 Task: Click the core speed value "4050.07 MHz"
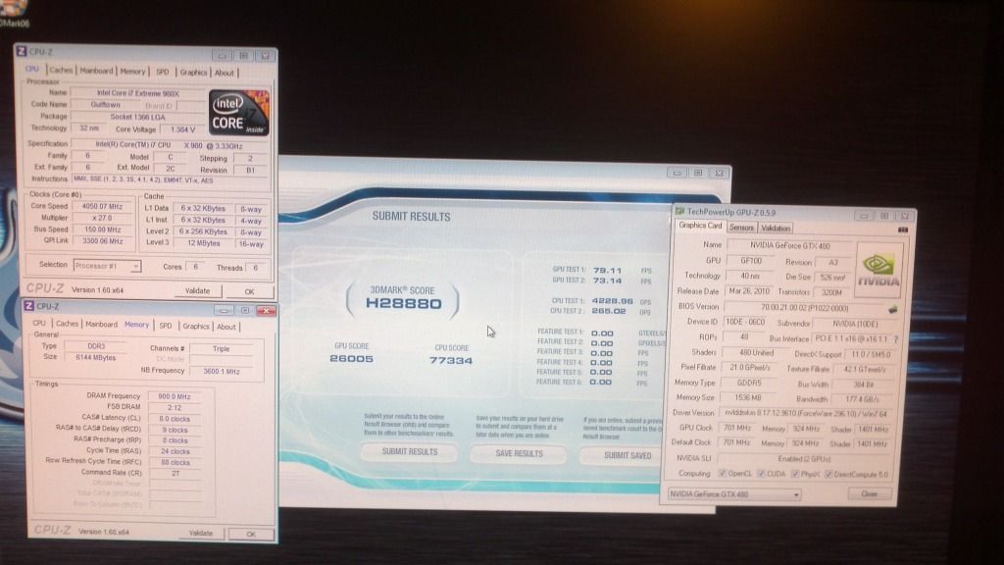coord(102,206)
